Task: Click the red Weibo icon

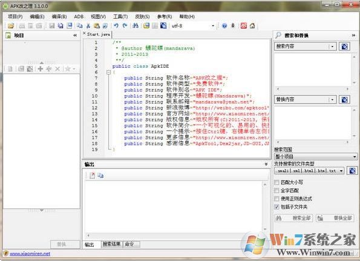Action: pyautogui.click(x=244, y=25)
